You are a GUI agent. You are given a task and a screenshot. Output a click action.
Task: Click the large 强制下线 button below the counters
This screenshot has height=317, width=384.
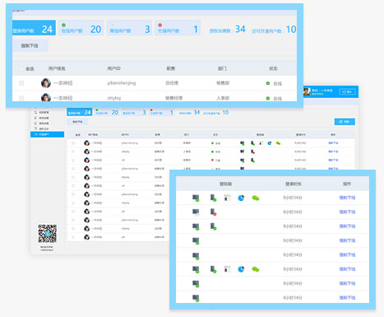(30, 45)
